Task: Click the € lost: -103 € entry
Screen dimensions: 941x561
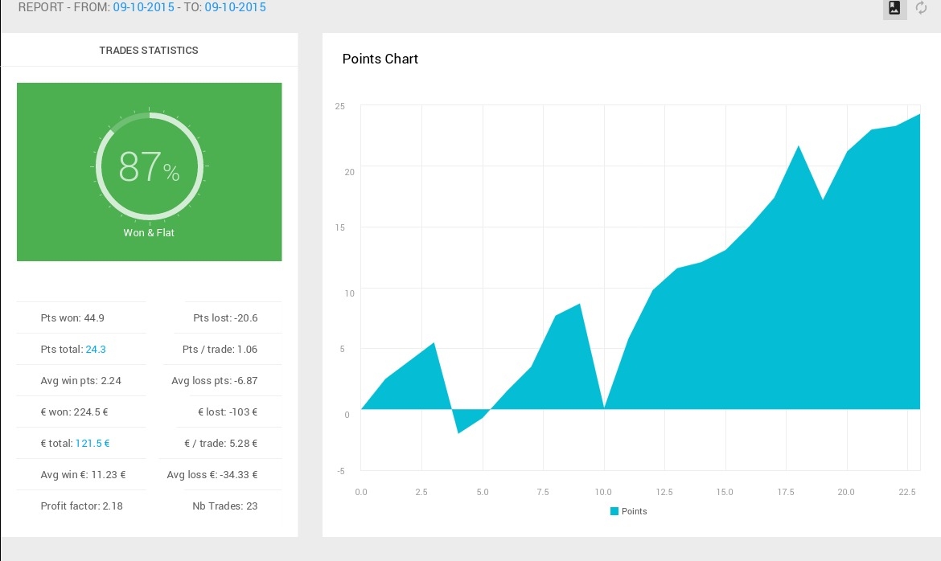Action: point(228,412)
